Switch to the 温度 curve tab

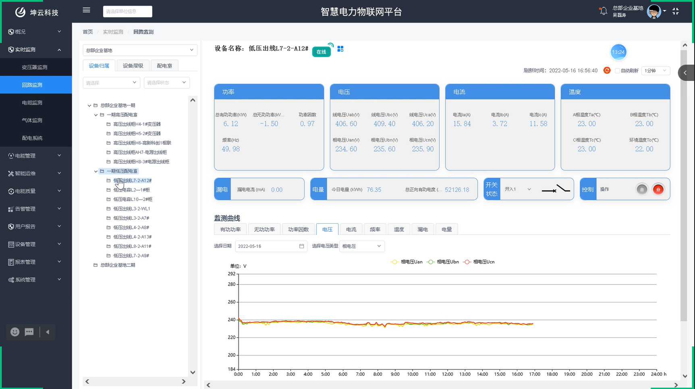click(399, 229)
